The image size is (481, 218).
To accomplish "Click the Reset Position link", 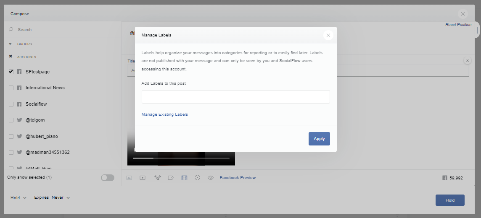I will point(458,25).
